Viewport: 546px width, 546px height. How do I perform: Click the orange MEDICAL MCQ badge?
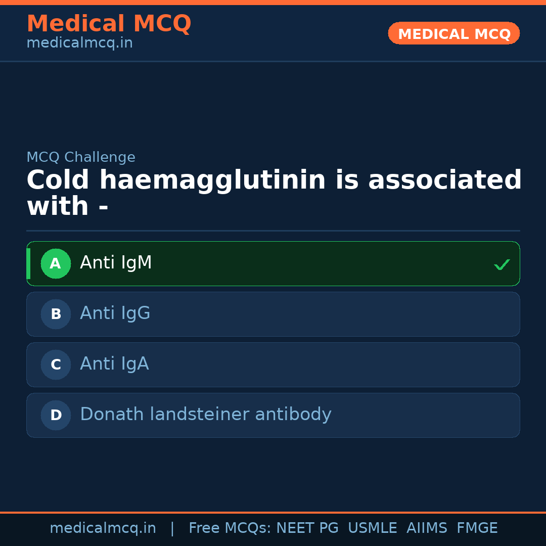[454, 34]
